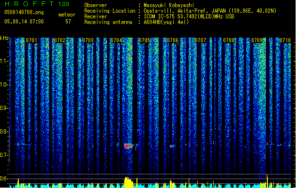The image size is (296, 188).
Task: Click the 0704 time marker
Action: click(116, 40)
